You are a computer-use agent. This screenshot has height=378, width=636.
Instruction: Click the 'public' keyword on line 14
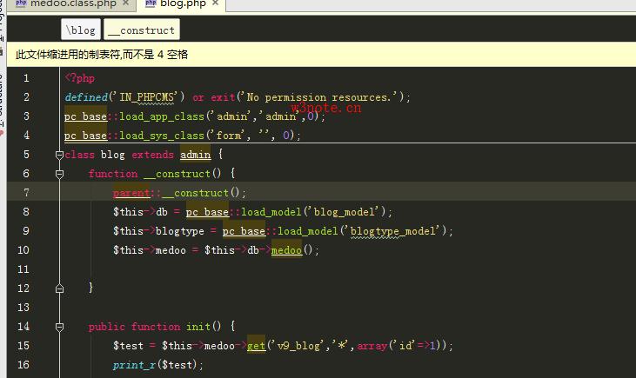point(107,327)
